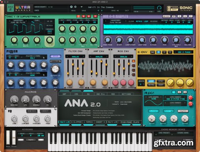Change Filter Env ANALOG mode selector

point(75,57)
